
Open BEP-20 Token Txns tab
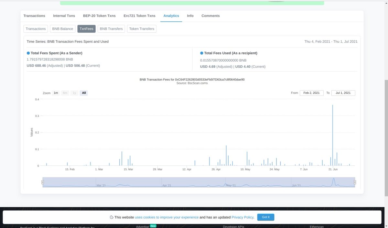pyautogui.click(x=99, y=16)
